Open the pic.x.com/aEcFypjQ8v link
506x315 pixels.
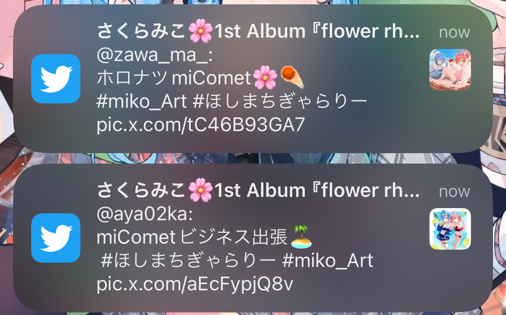pos(195,284)
